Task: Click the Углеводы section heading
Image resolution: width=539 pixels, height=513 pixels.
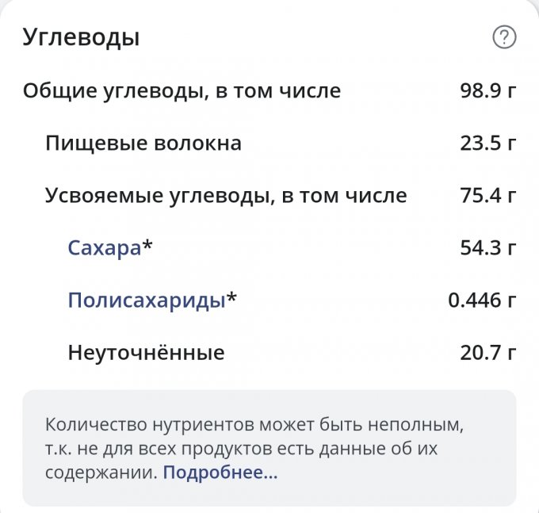Action: pyautogui.click(x=81, y=36)
